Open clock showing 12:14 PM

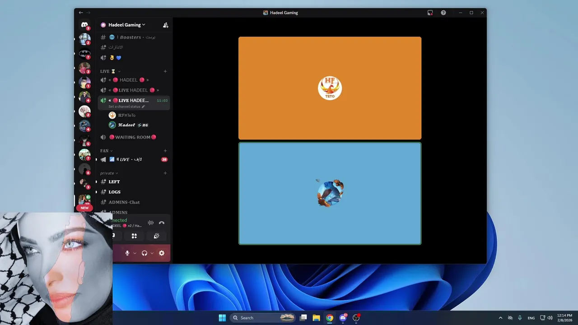click(x=564, y=318)
